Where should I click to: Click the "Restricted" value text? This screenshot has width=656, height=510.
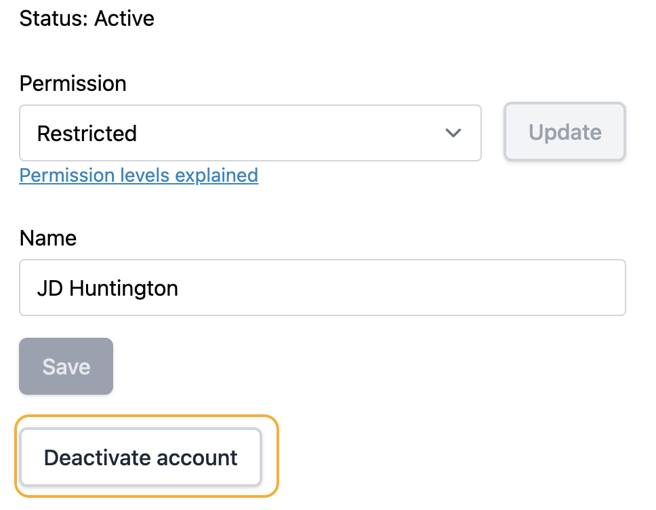[x=87, y=133]
